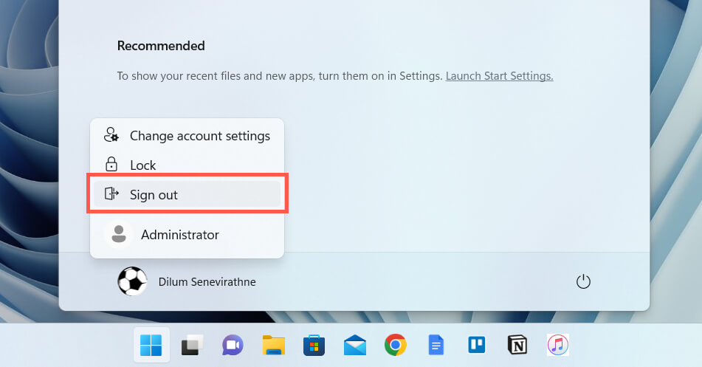This screenshot has width=702, height=367.
Task: Select Change account settings
Action: point(199,136)
